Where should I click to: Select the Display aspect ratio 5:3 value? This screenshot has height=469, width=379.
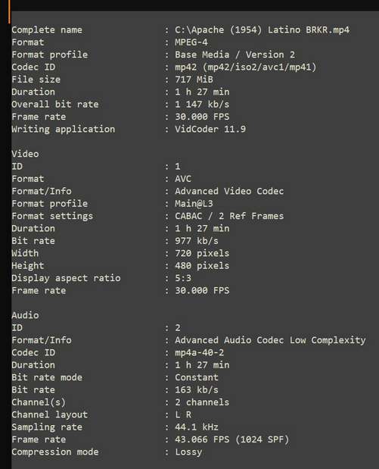(x=183, y=278)
